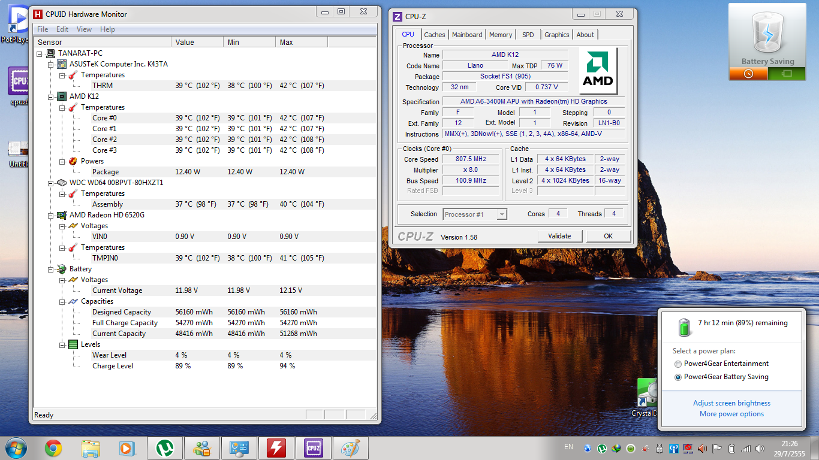Click the AMD K12 chip icon in tree
The width and height of the screenshot is (819, 460).
[62, 96]
